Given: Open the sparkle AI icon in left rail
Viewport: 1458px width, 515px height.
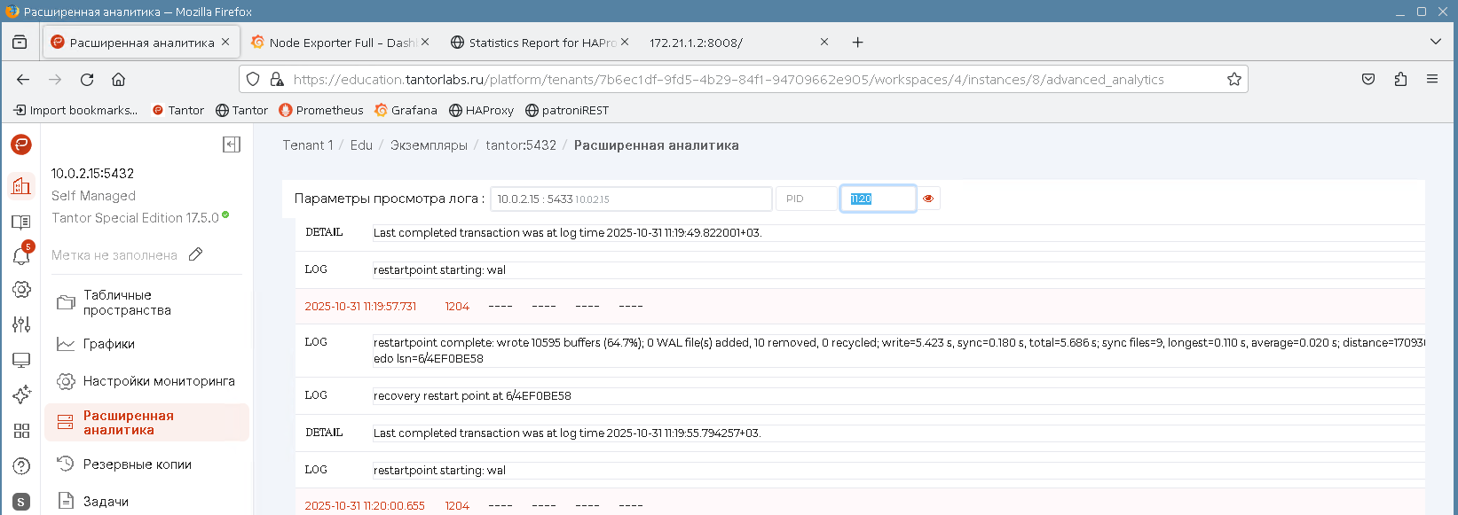Looking at the screenshot, I should (21, 395).
